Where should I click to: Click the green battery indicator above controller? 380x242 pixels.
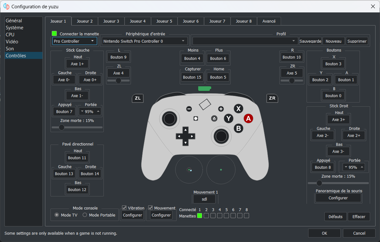205,89
